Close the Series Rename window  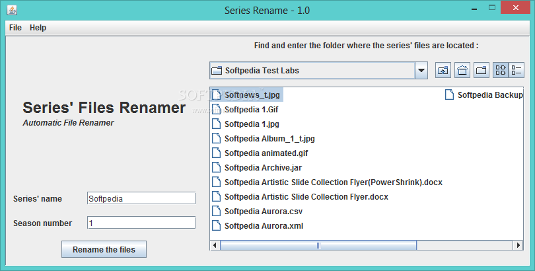(x=515, y=7)
